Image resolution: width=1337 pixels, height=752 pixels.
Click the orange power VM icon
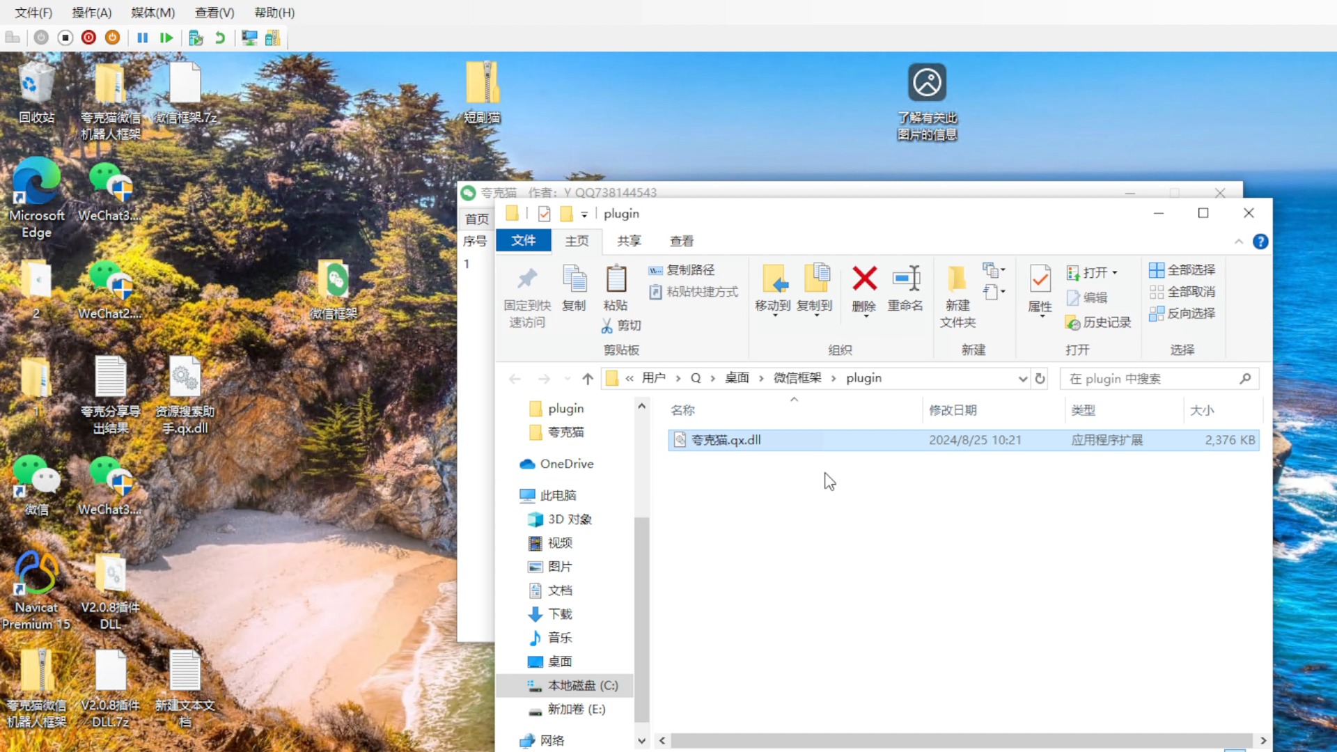[x=112, y=38]
